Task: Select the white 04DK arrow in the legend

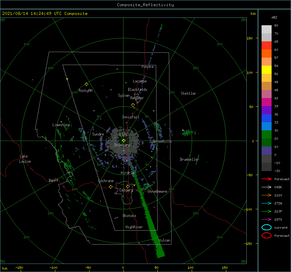Action: click(266, 187)
